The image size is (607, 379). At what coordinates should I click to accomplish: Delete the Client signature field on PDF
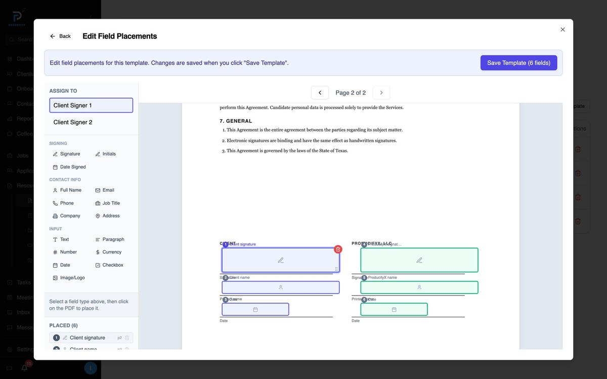coord(338,249)
